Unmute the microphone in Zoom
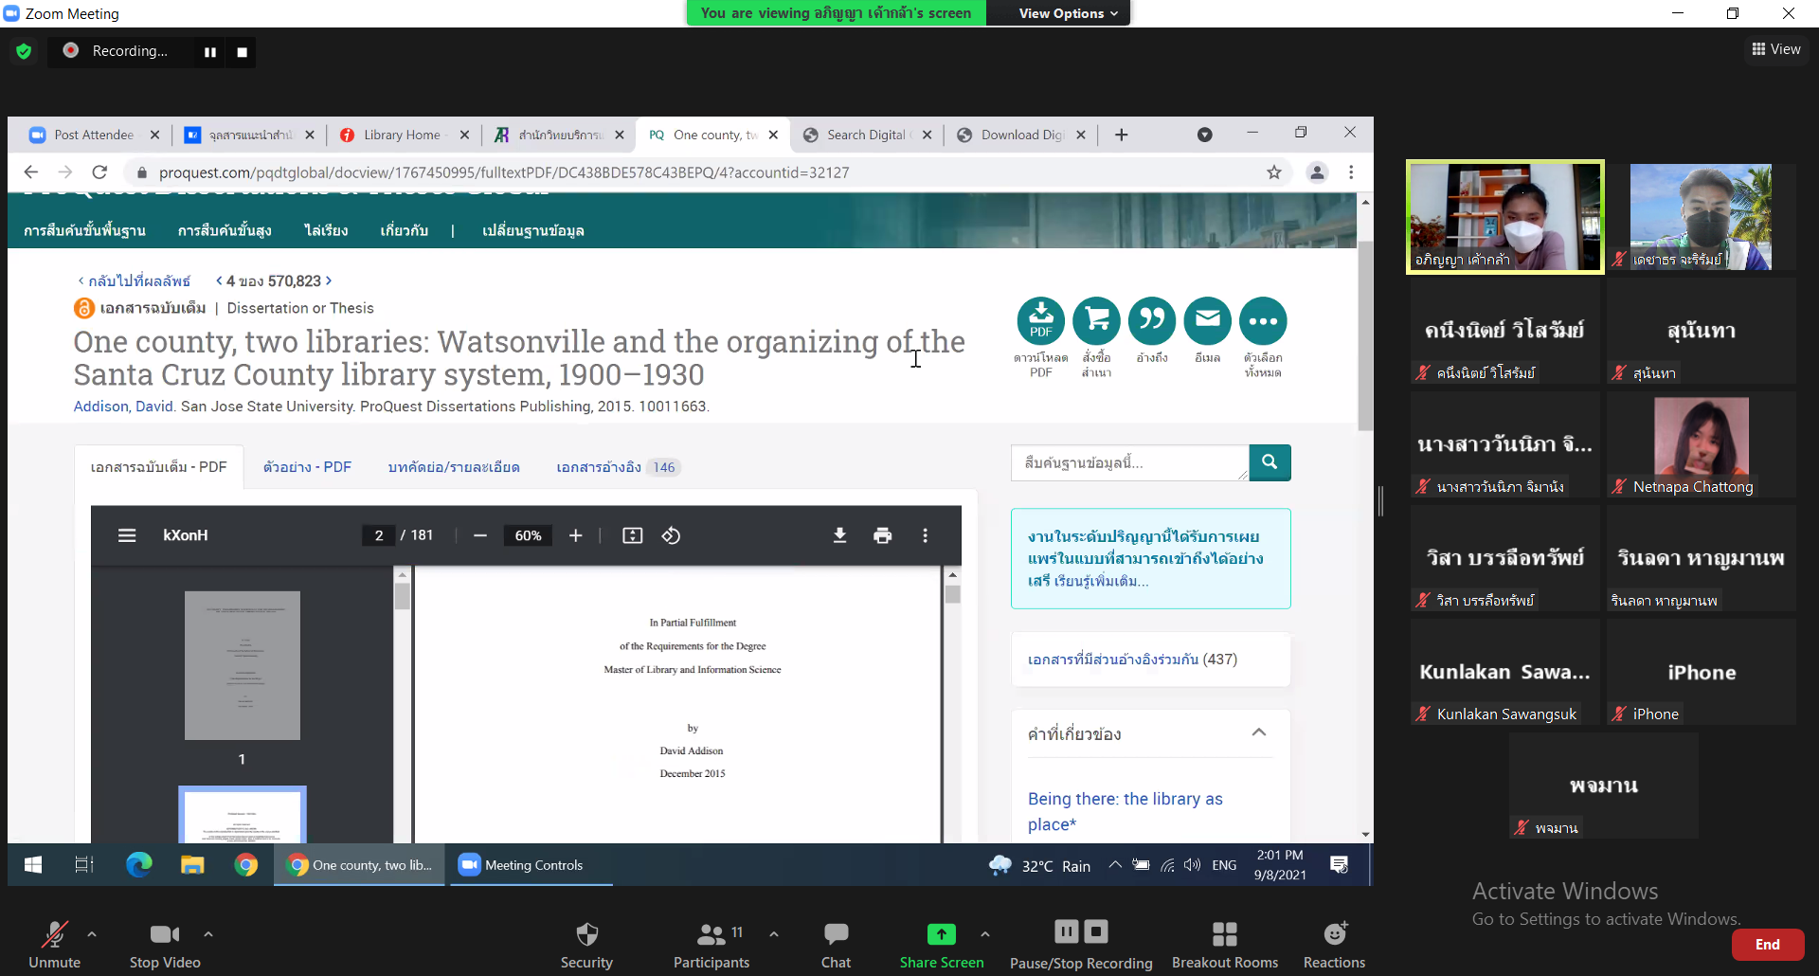Screen dimensions: 1819x976 [55, 944]
